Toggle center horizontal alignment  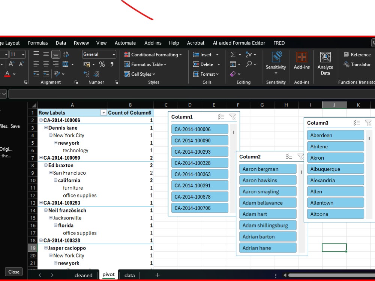pos(46,64)
